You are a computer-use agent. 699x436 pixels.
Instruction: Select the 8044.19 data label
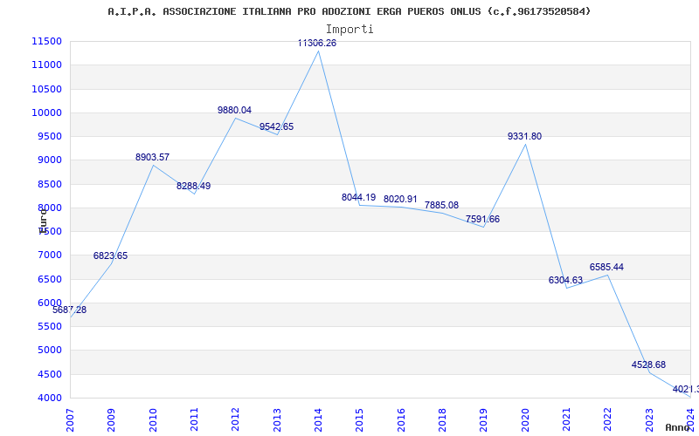point(359,197)
